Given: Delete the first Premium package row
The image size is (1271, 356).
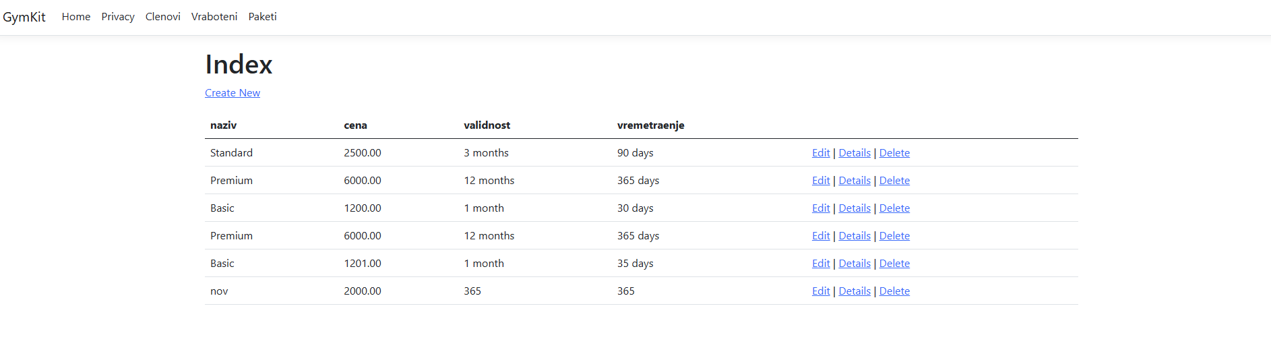Looking at the screenshot, I should pos(894,181).
